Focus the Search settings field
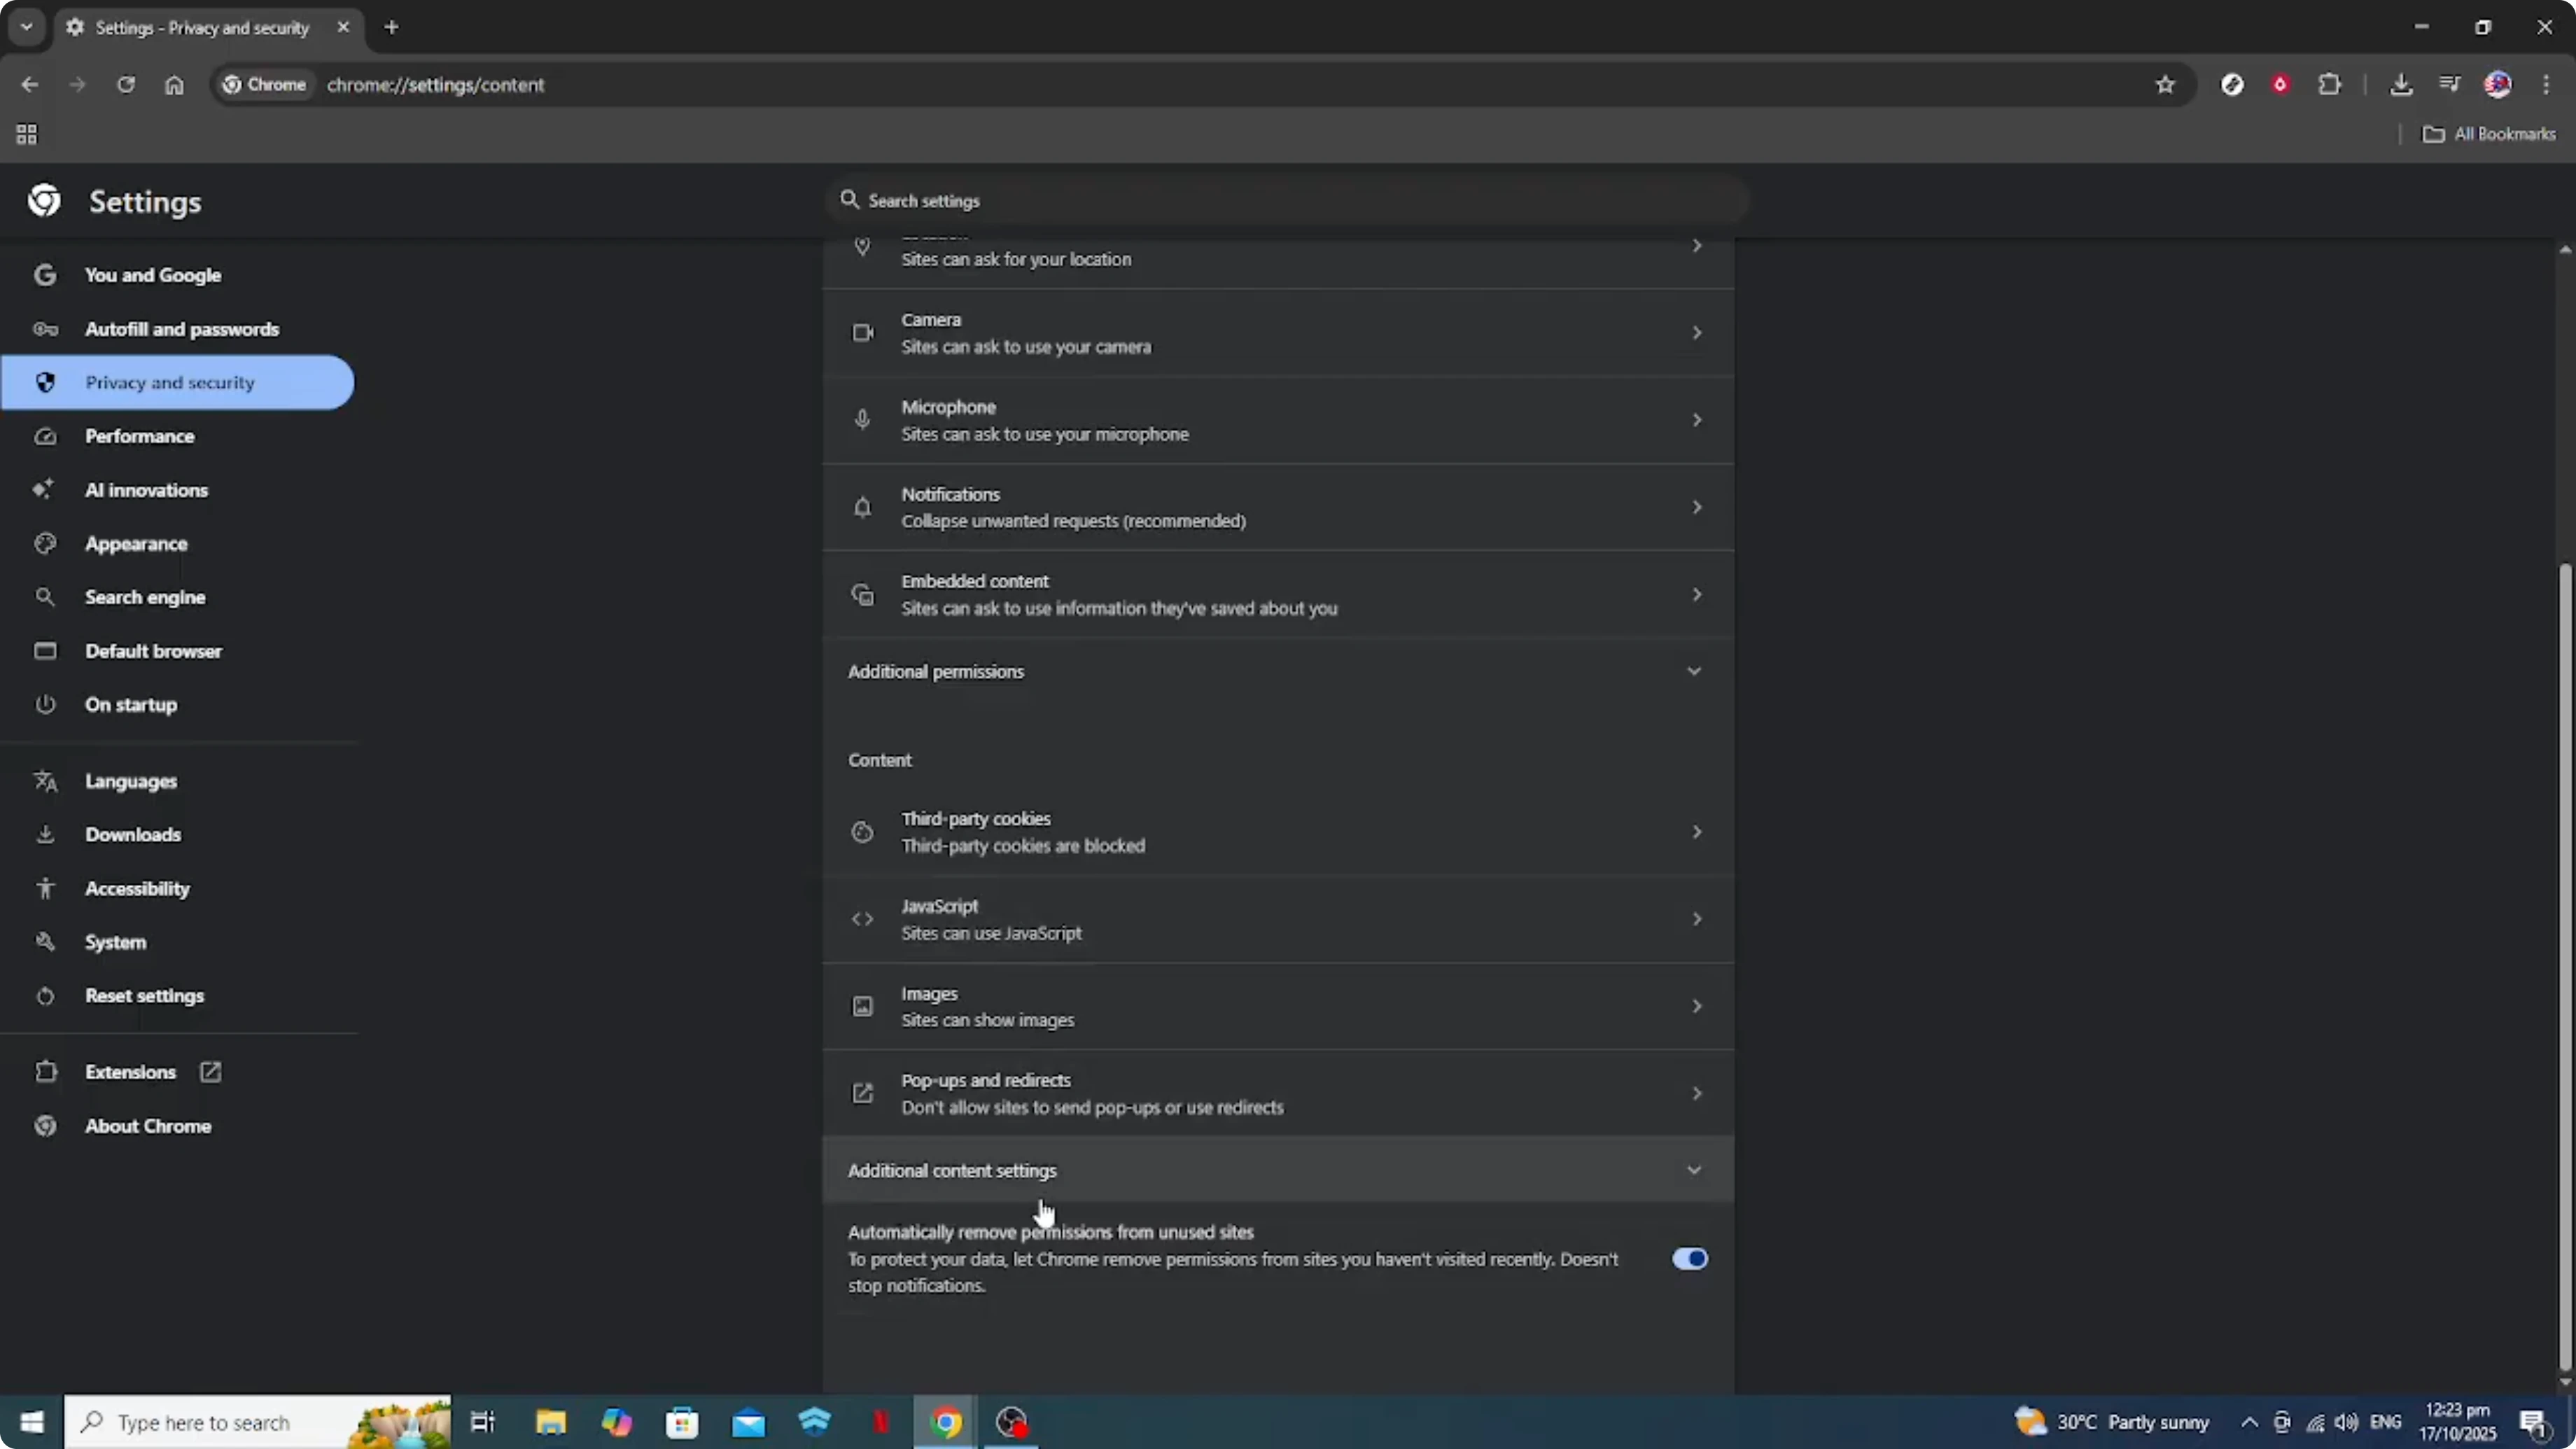This screenshot has height=1449, width=2576. pos(1288,200)
